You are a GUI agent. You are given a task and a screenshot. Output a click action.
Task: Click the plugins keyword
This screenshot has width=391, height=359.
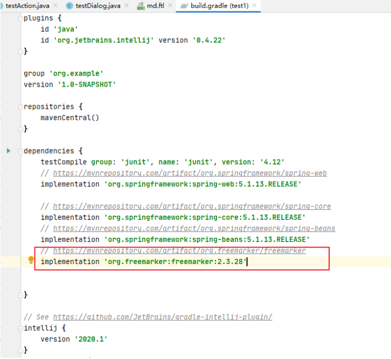[38, 18]
